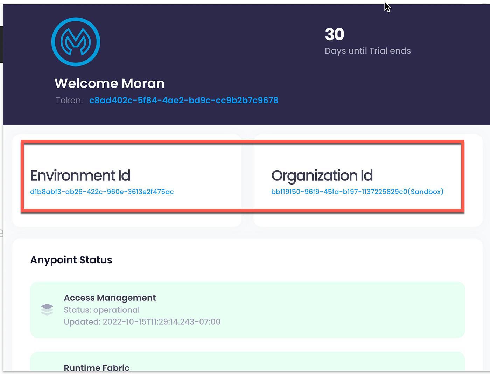Click the Environment Id value link
Image resolution: width=490 pixels, height=374 pixels.
click(x=102, y=192)
